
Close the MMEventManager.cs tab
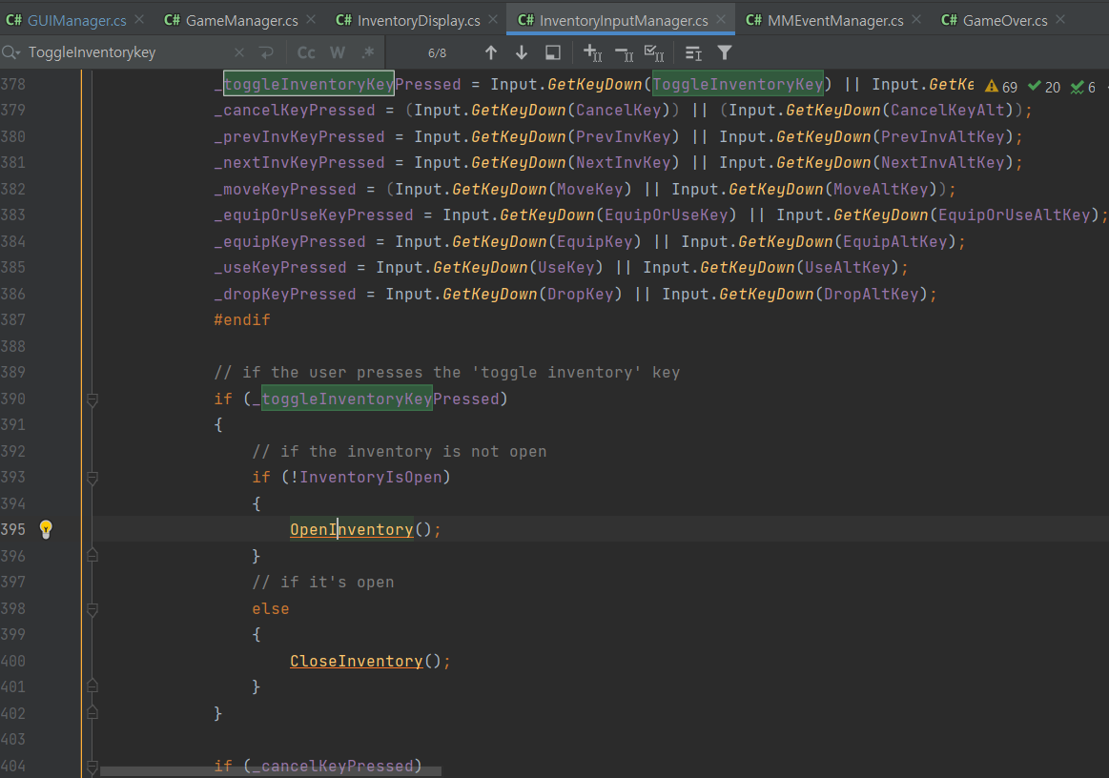(x=916, y=20)
